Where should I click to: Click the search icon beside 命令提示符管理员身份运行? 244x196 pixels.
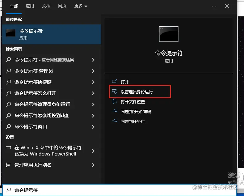point(8,104)
